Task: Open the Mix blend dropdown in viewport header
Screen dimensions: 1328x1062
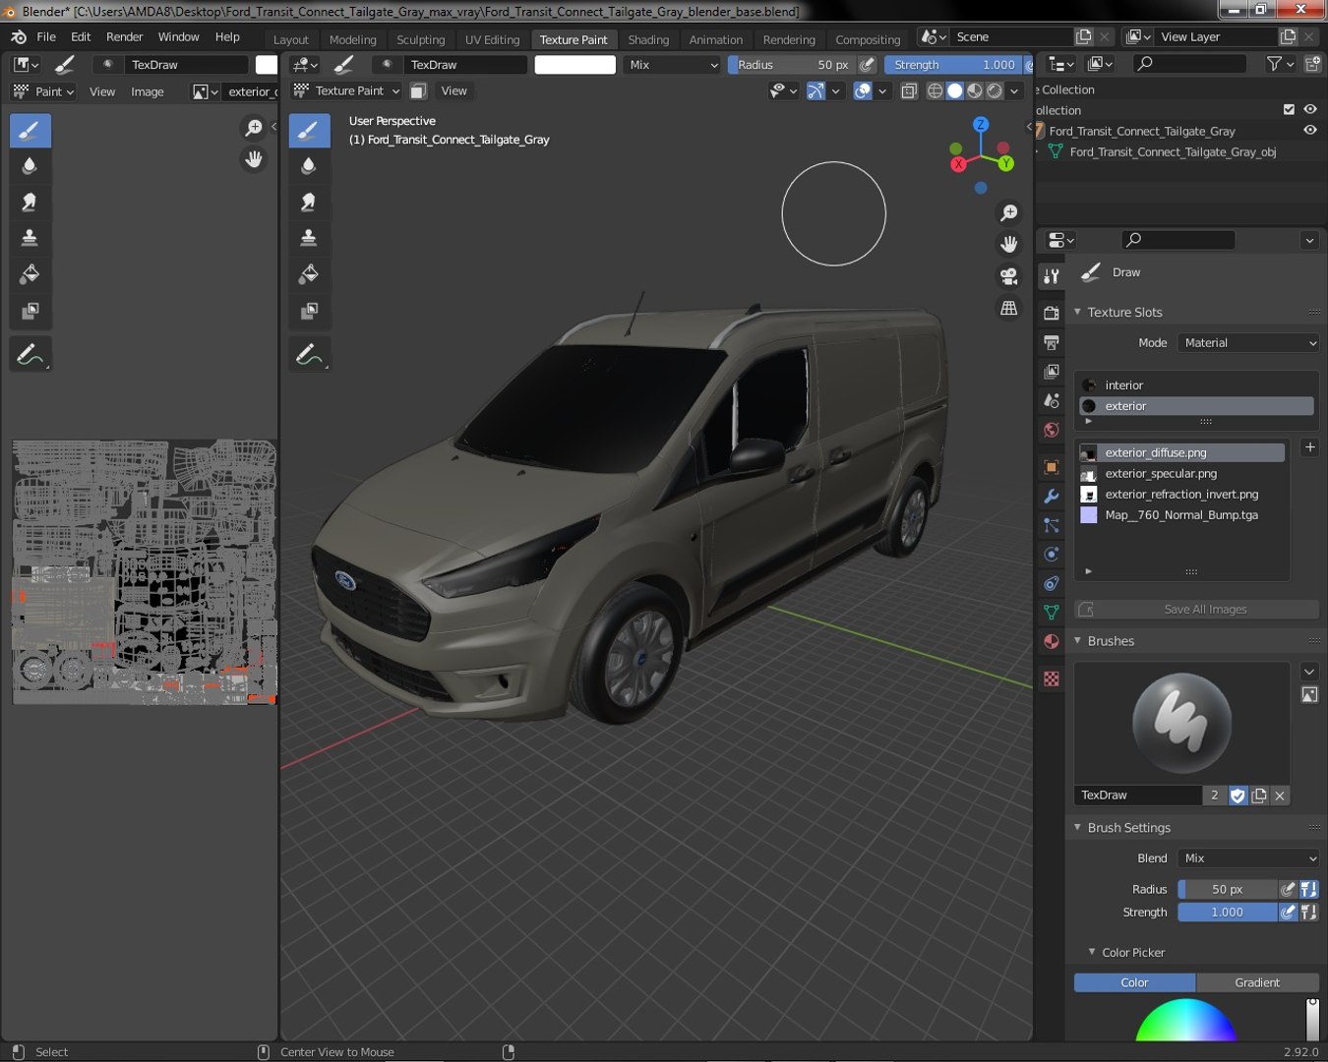Action: (x=674, y=65)
